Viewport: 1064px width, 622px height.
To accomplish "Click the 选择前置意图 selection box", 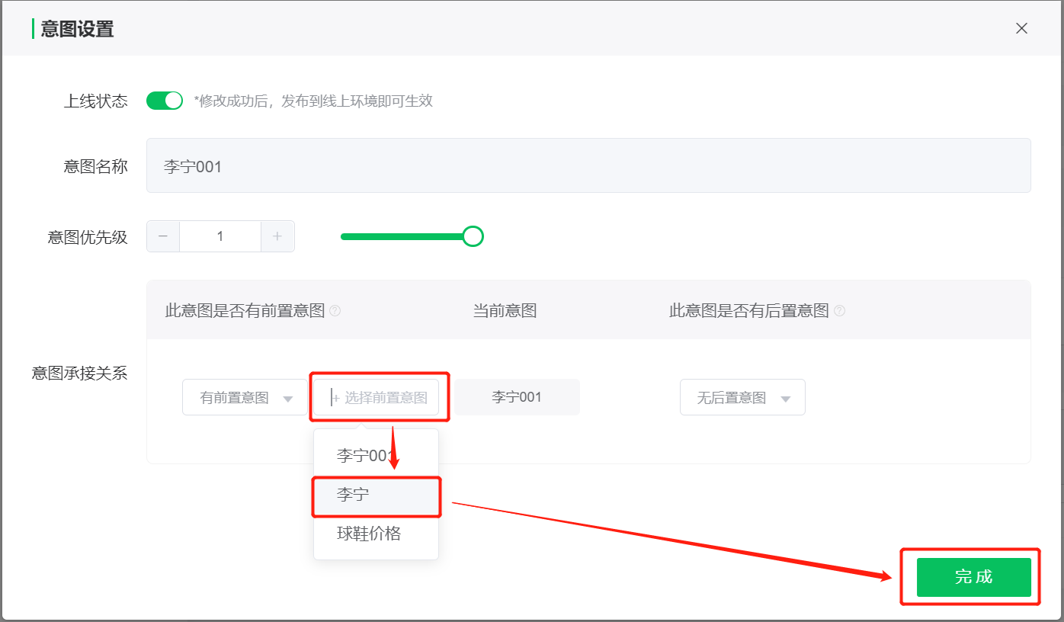I will coord(377,397).
